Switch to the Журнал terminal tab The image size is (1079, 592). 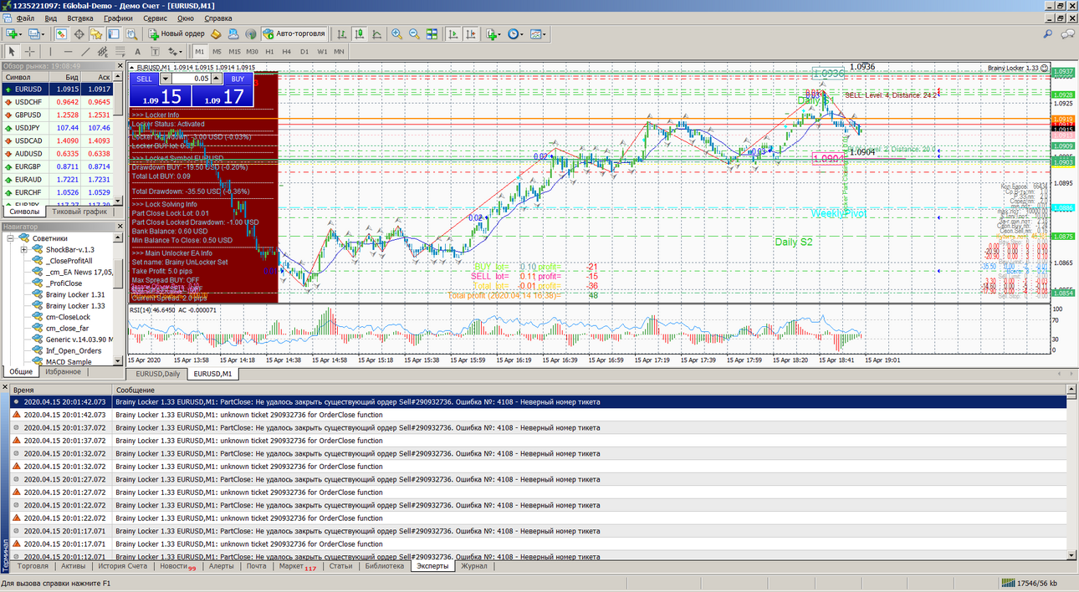(x=474, y=566)
